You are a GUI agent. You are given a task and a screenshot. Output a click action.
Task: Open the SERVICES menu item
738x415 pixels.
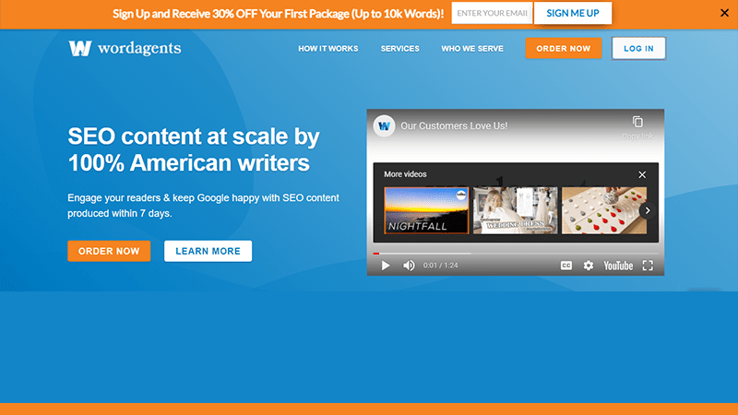tap(400, 49)
